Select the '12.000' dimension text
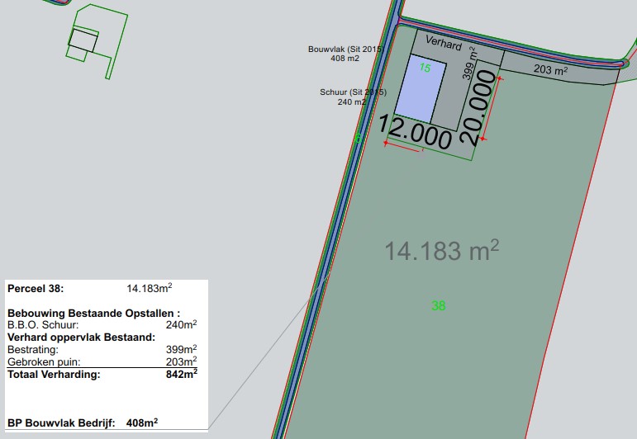637x439 pixels. pos(415,132)
